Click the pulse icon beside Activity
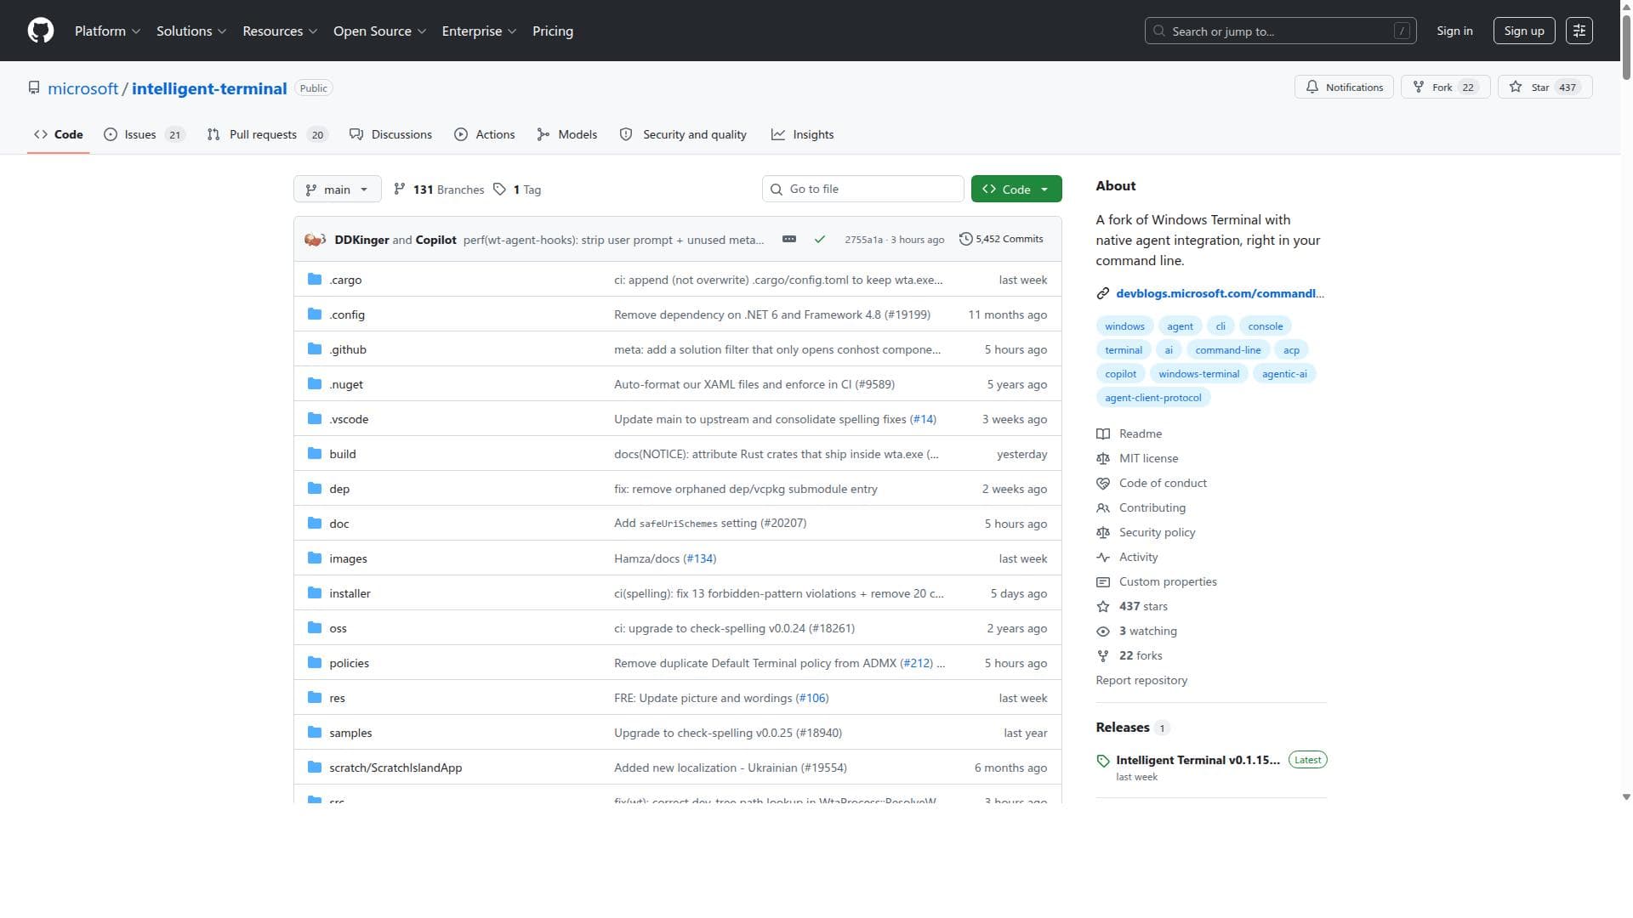 click(1103, 557)
